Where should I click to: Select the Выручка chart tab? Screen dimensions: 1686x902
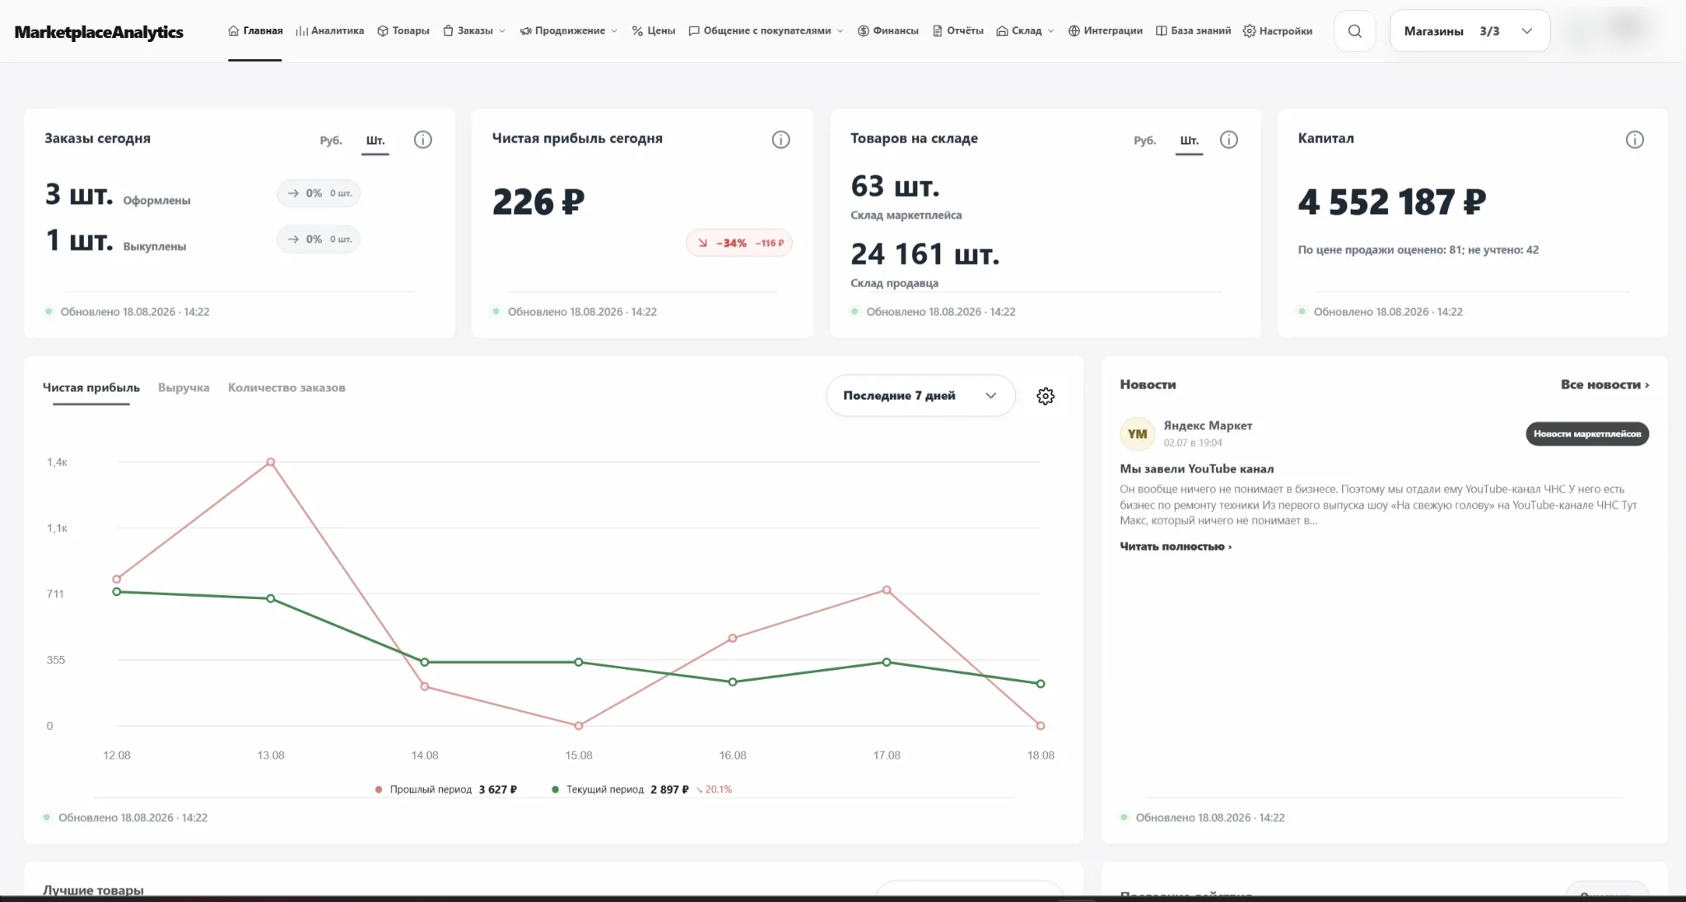pyautogui.click(x=184, y=388)
